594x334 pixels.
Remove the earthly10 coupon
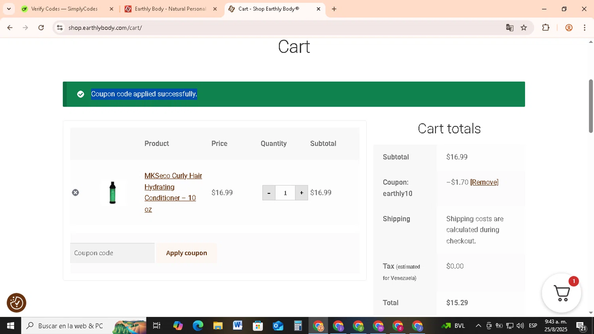[x=484, y=182]
